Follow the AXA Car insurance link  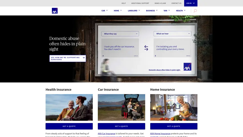(x=107, y=134)
